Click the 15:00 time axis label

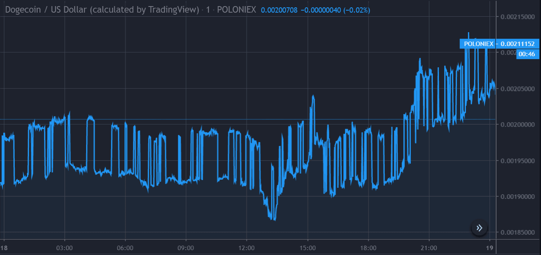coord(307,248)
